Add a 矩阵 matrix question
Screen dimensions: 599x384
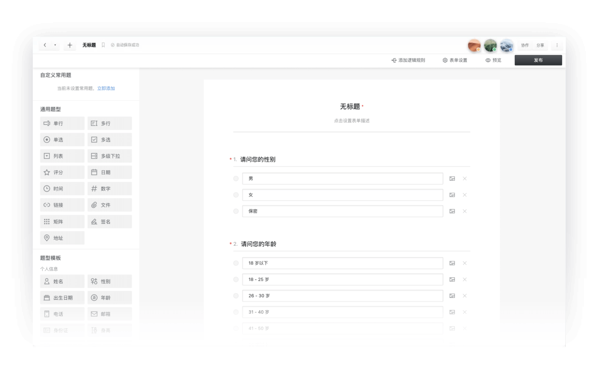pyautogui.click(x=62, y=222)
